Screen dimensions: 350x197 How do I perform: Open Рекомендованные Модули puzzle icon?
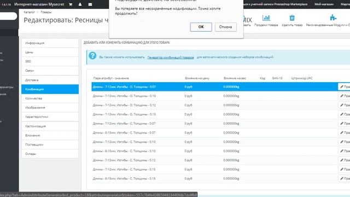pyautogui.click(x=333, y=18)
